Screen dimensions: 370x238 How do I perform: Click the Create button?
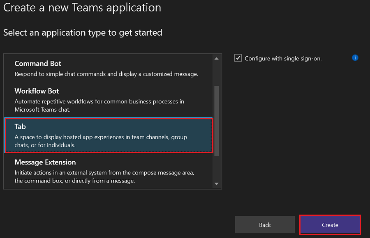tap(330, 225)
